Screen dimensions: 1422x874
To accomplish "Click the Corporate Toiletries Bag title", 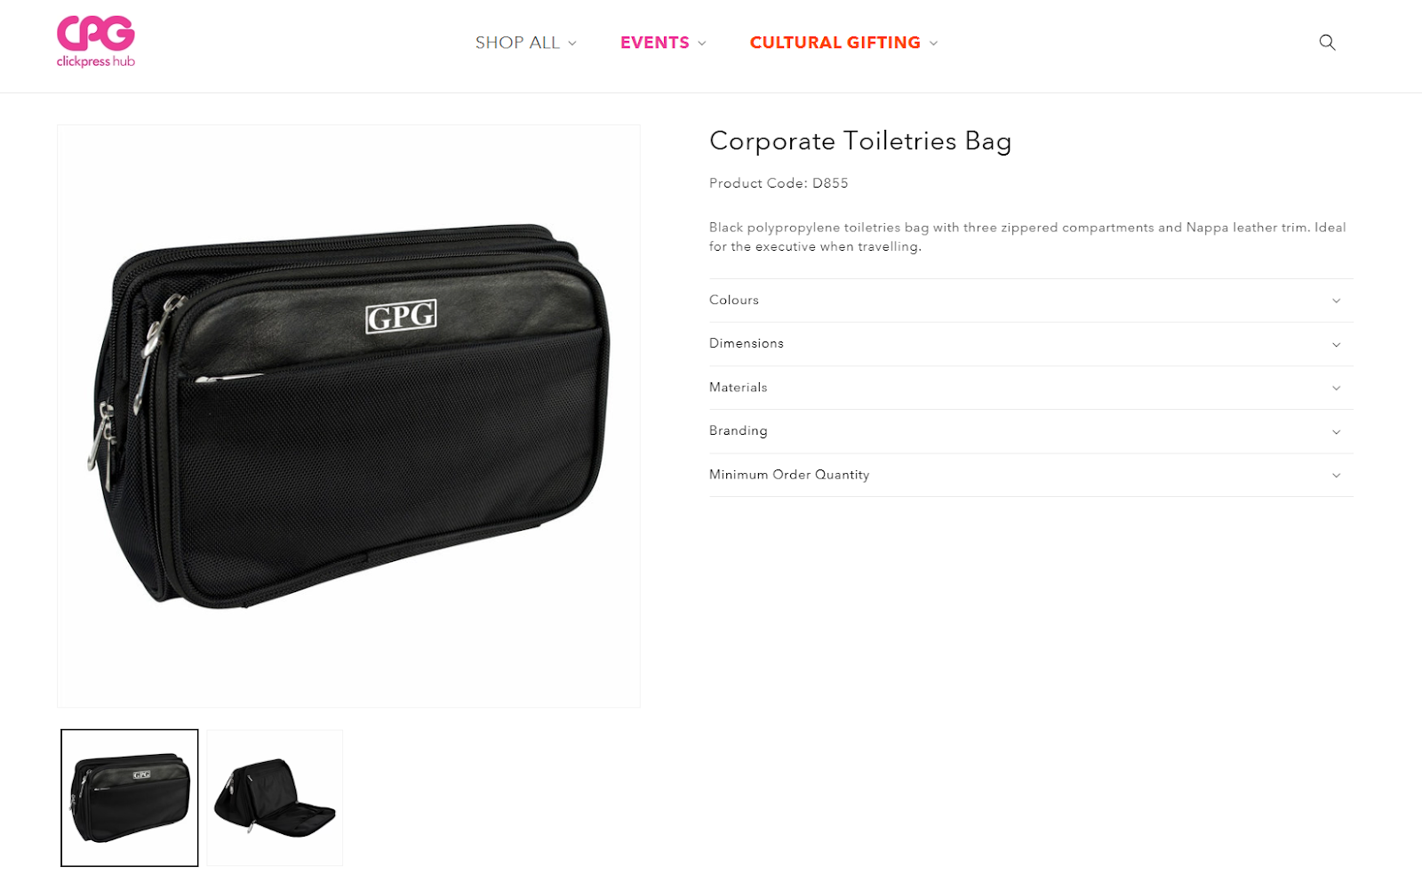I will coord(860,141).
